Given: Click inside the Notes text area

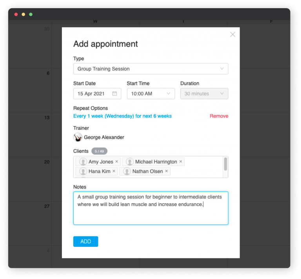Looking at the screenshot, I should (150, 208).
